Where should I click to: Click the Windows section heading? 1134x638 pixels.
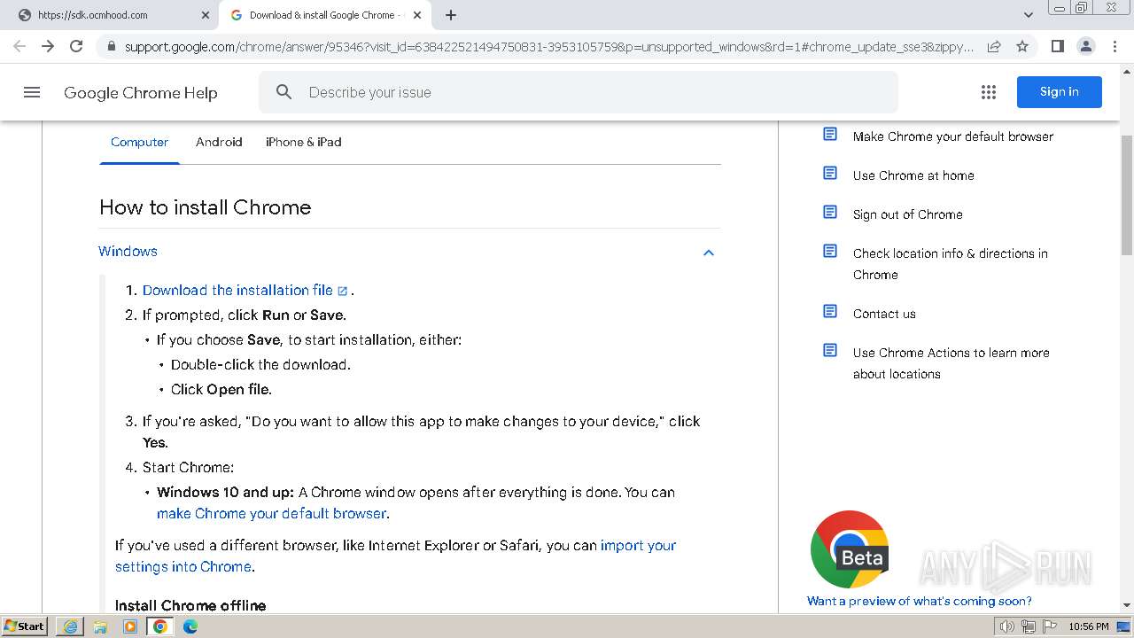coord(128,252)
